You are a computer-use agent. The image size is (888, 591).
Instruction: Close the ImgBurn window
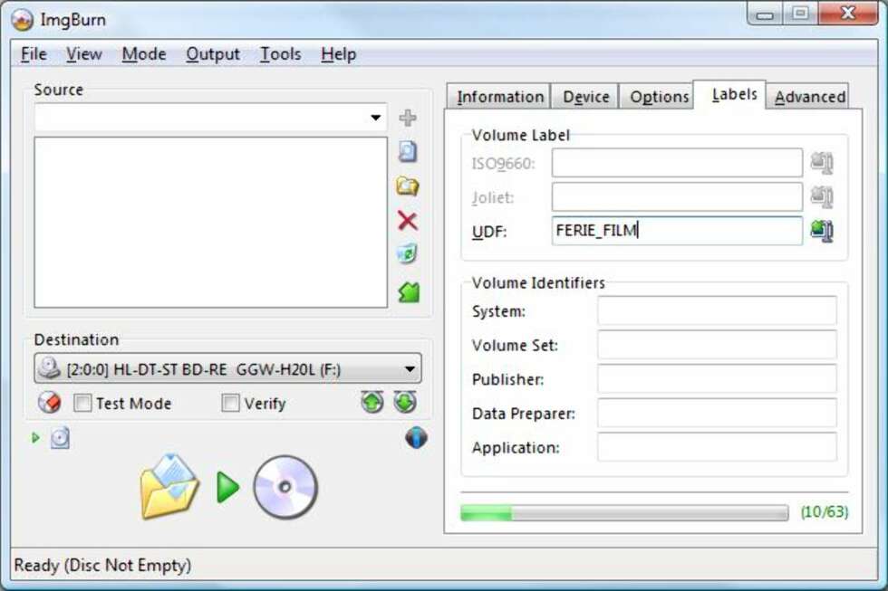click(x=848, y=14)
